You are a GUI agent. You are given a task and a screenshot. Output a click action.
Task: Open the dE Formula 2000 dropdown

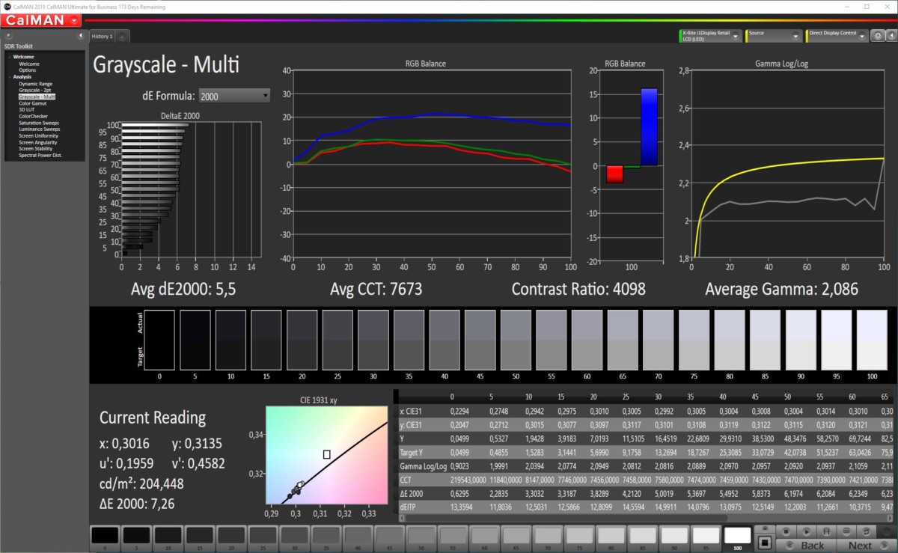235,96
